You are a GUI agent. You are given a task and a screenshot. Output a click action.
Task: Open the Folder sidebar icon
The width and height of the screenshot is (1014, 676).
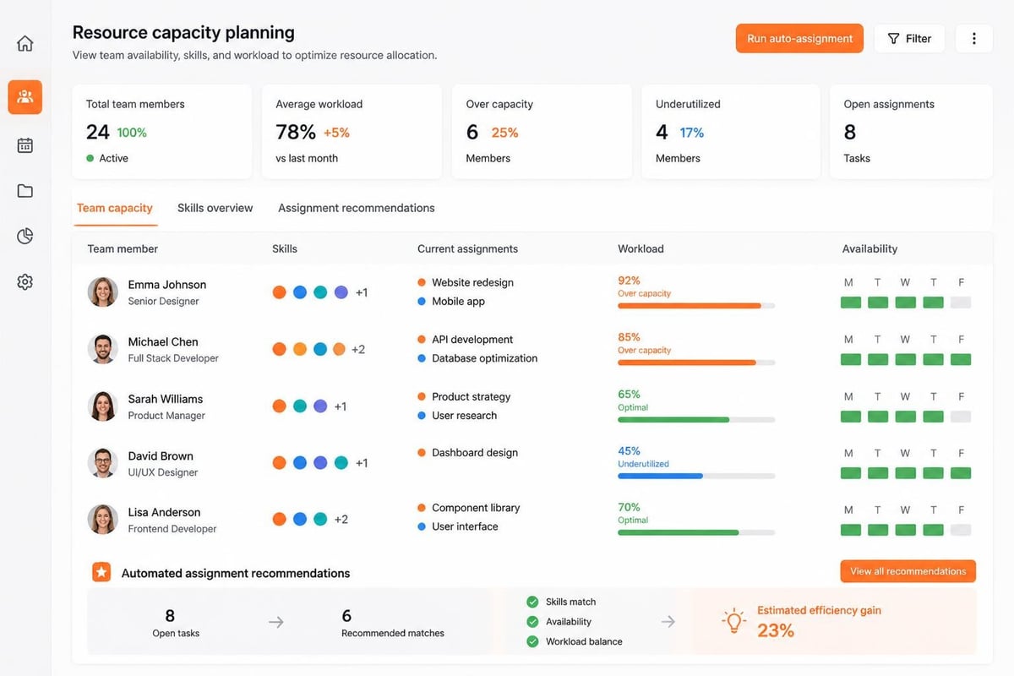(25, 191)
